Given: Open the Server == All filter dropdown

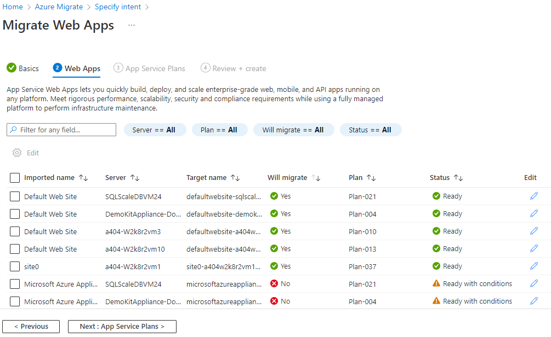Looking at the screenshot, I should coord(155,130).
